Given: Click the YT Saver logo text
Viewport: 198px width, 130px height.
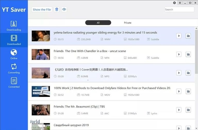Looking at the screenshot, I should 14,10.
